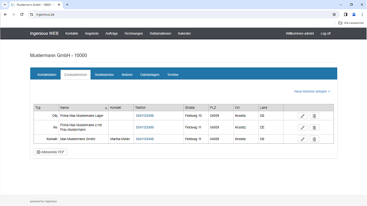367x206 pixels.
Task: Expand the Neue Adresse anlegen dropdown
Action: (312, 91)
